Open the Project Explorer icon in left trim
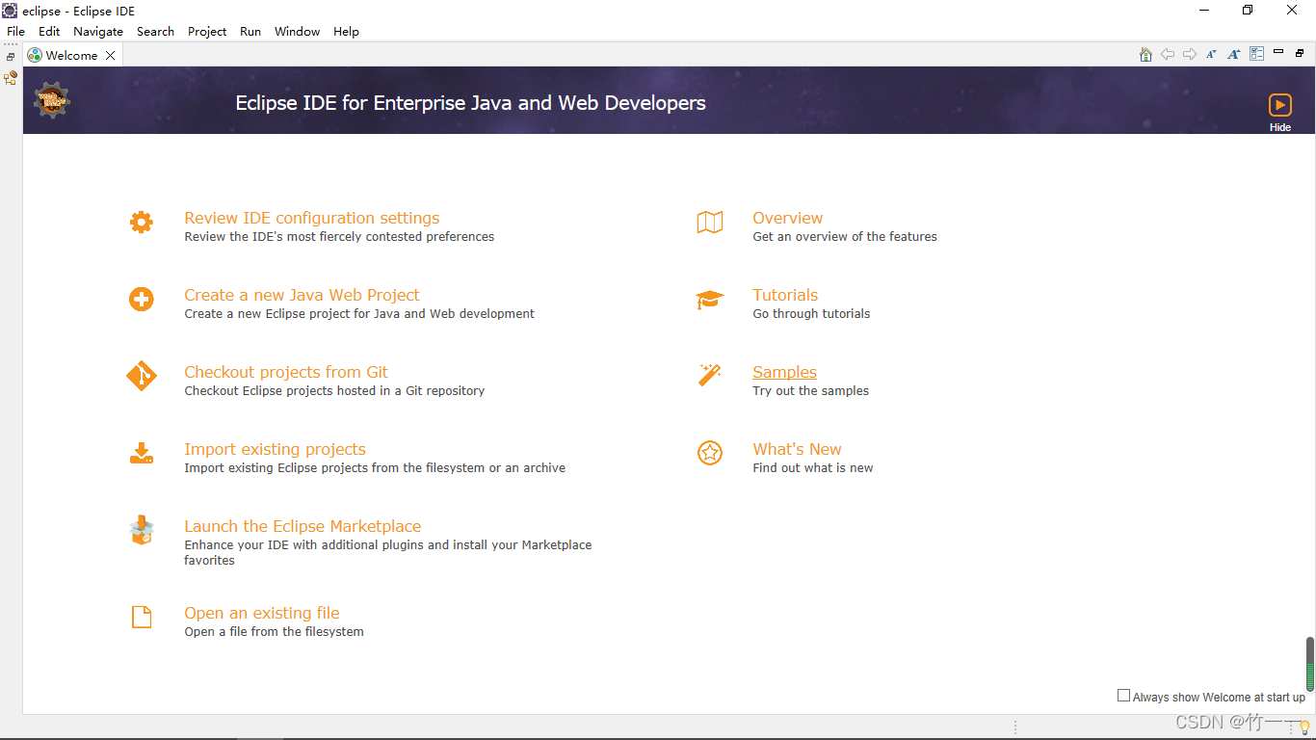The width and height of the screenshot is (1316, 740). 11,78
